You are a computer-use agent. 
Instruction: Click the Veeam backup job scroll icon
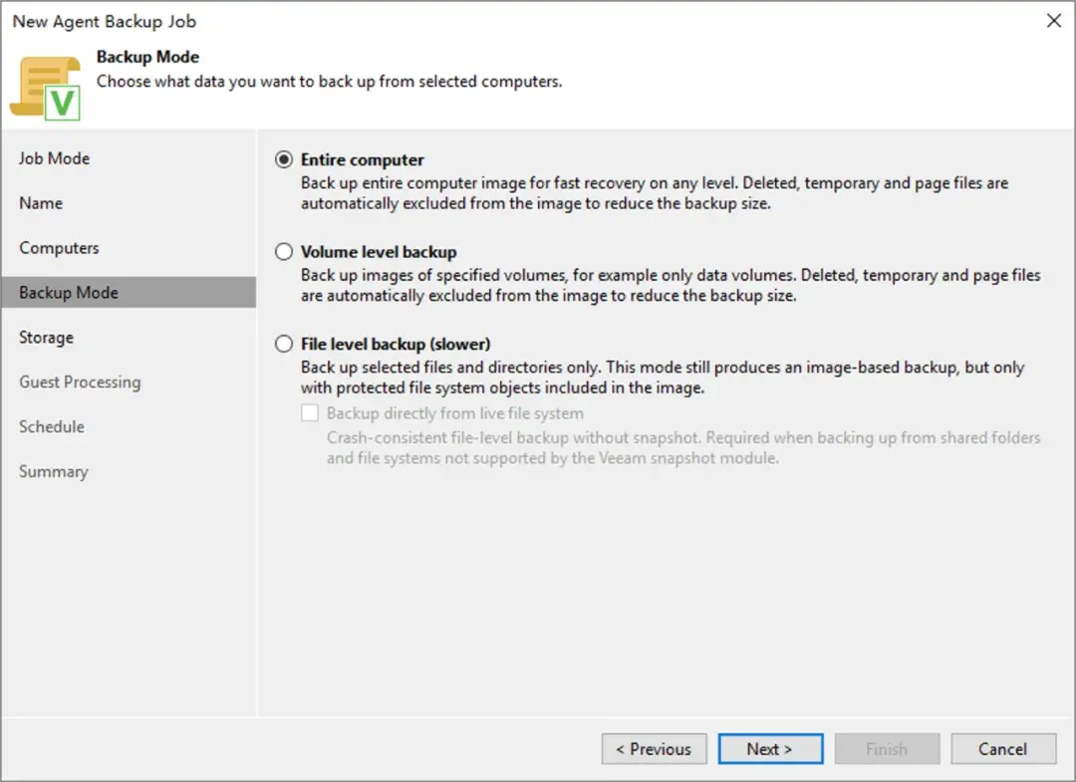[x=45, y=89]
